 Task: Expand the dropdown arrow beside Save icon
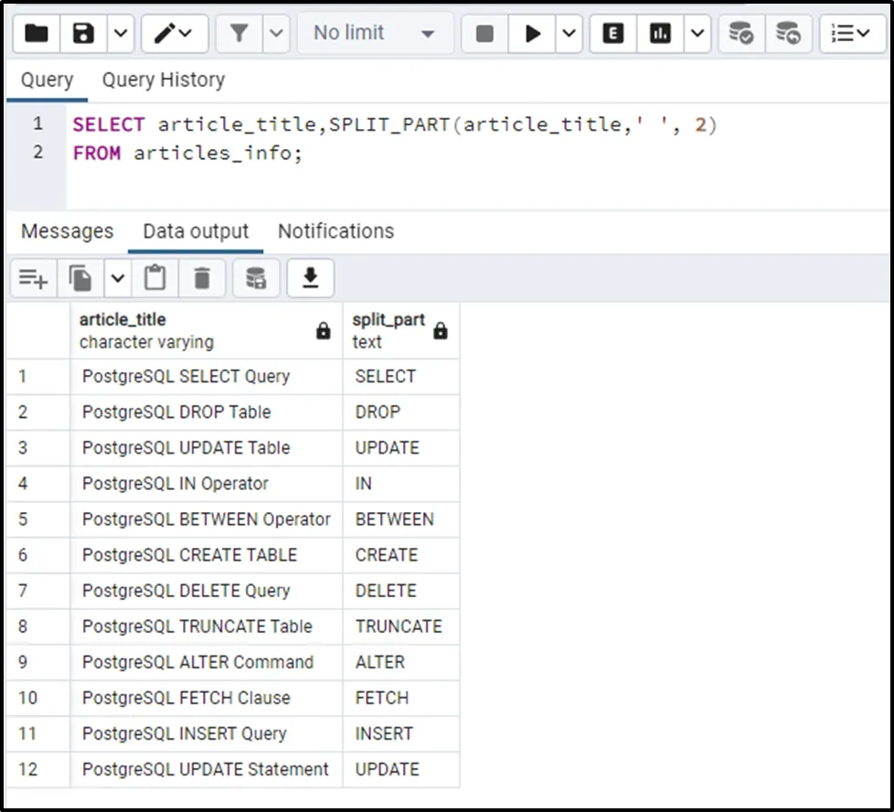[x=121, y=34]
